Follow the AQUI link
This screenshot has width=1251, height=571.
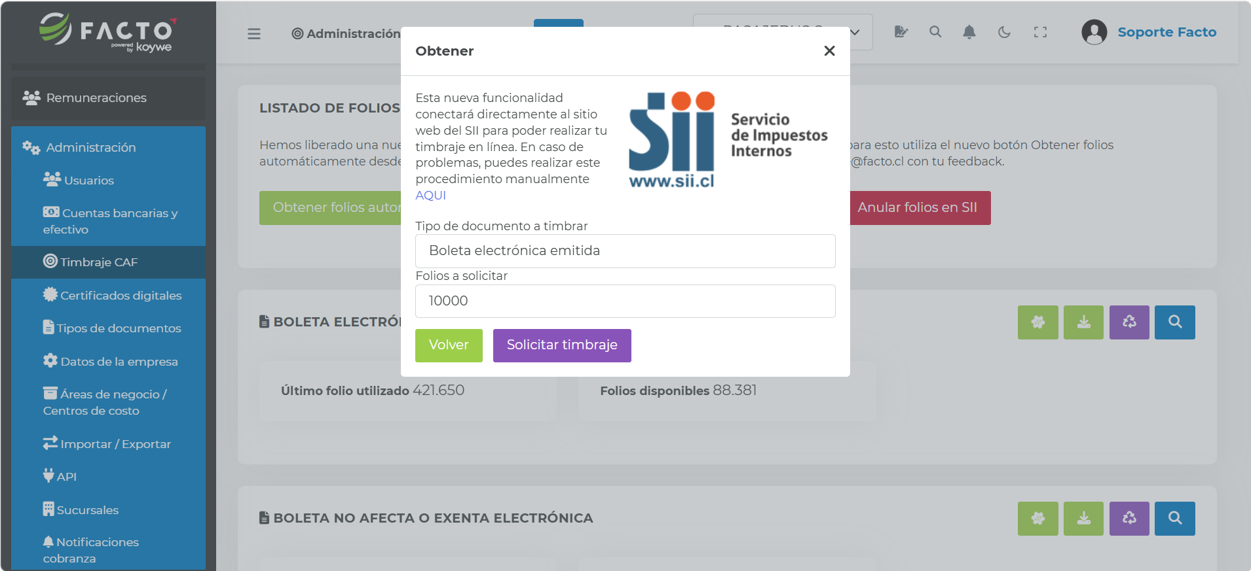(x=430, y=195)
